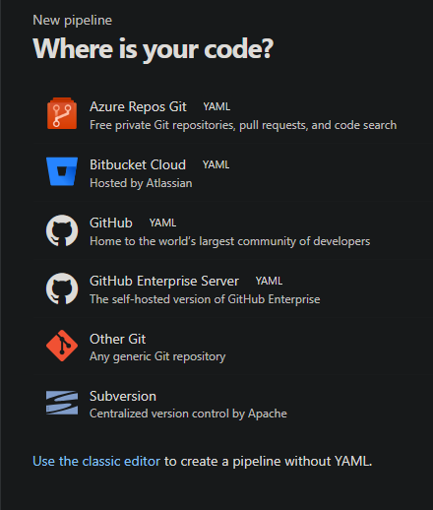Click the GitHub octocat icon
Image resolution: width=433 pixels, height=510 pixels.
(62, 230)
